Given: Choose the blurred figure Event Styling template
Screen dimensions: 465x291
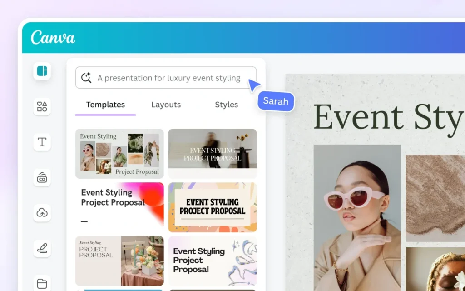Looking at the screenshot, I should pyautogui.click(x=213, y=154).
